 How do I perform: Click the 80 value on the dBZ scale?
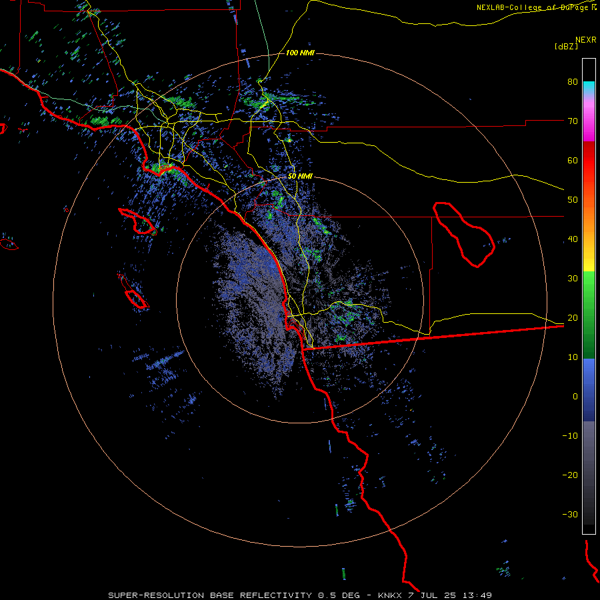(x=573, y=82)
